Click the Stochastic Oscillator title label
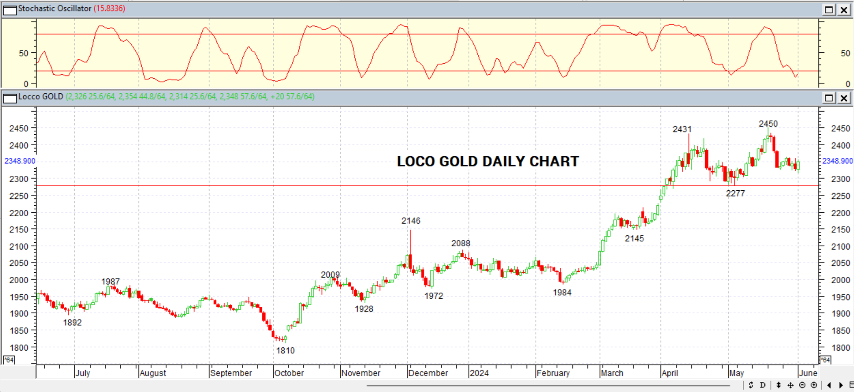 55,9
